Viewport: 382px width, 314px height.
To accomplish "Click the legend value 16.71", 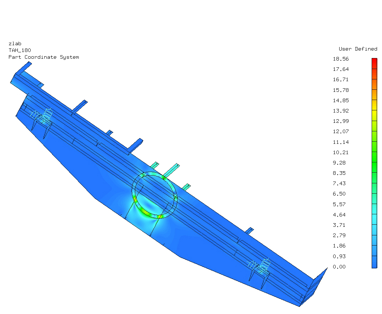I will (x=341, y=80).
